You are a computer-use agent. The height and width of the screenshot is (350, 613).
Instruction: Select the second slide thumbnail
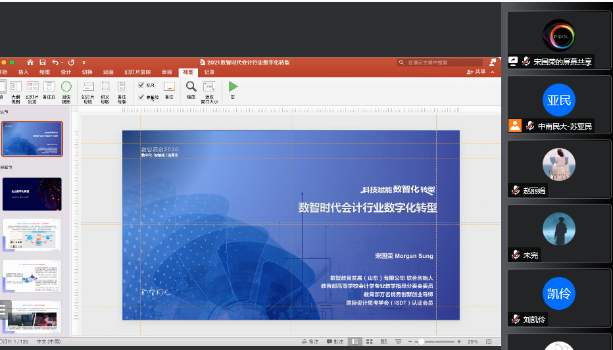click(x=32, y=194)
